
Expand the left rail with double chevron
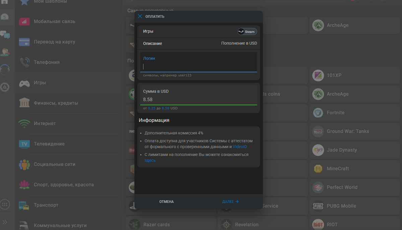5,222
